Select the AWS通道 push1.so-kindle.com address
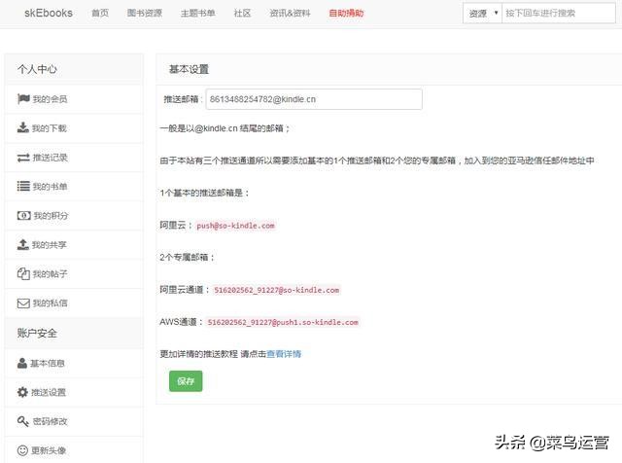Screen dimensions: 622x463 (x=283, y=322)
